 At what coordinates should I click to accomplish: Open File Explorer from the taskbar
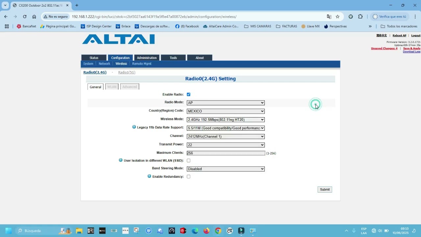79,231
